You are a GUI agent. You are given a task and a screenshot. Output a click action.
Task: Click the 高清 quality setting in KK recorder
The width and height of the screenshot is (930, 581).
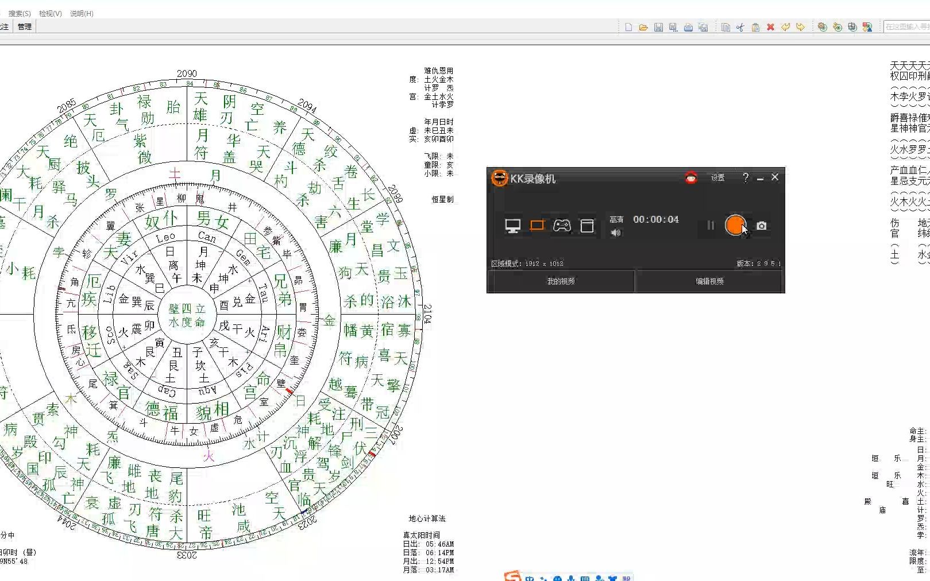coord(616,219)
